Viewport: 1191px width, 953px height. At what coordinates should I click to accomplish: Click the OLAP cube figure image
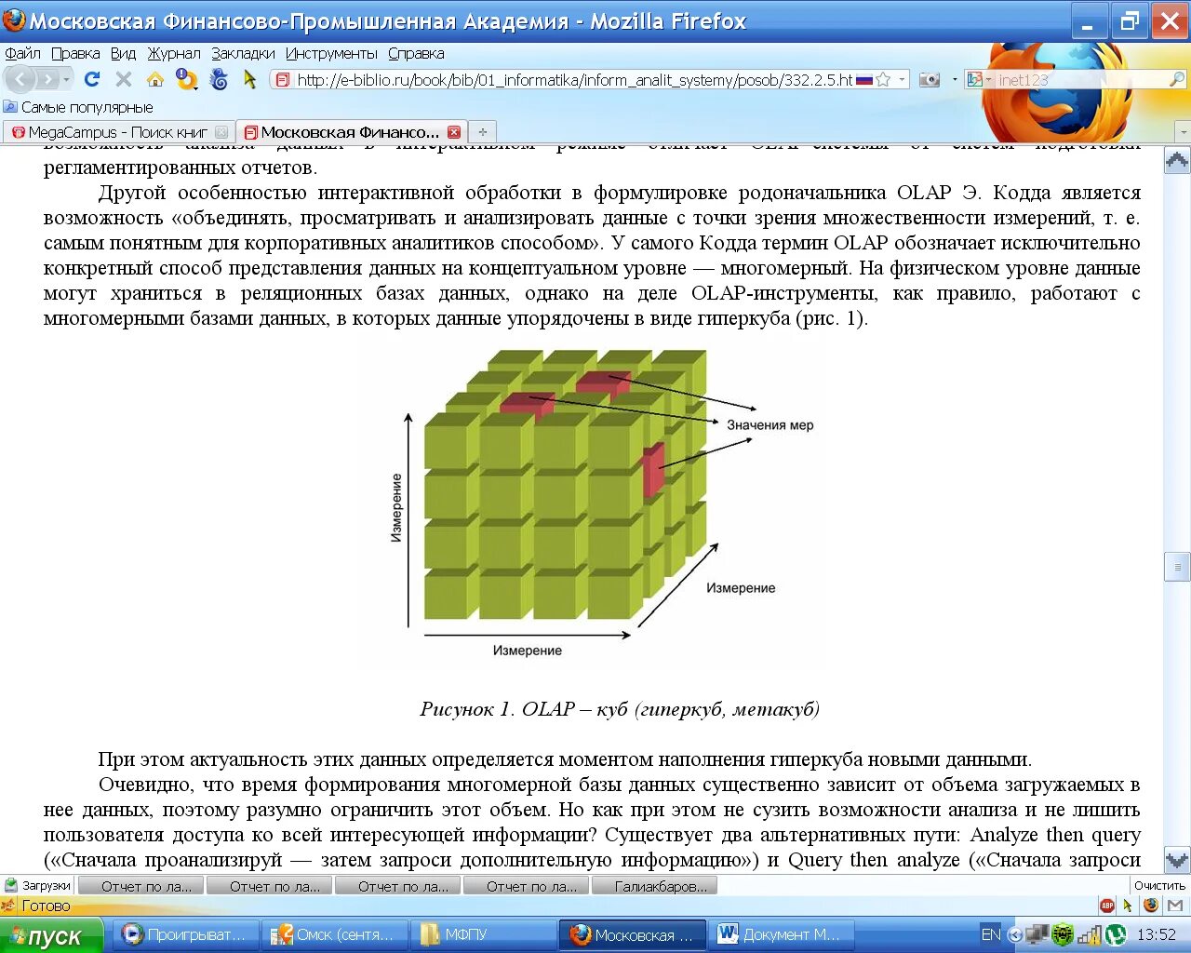click(594, 503)
